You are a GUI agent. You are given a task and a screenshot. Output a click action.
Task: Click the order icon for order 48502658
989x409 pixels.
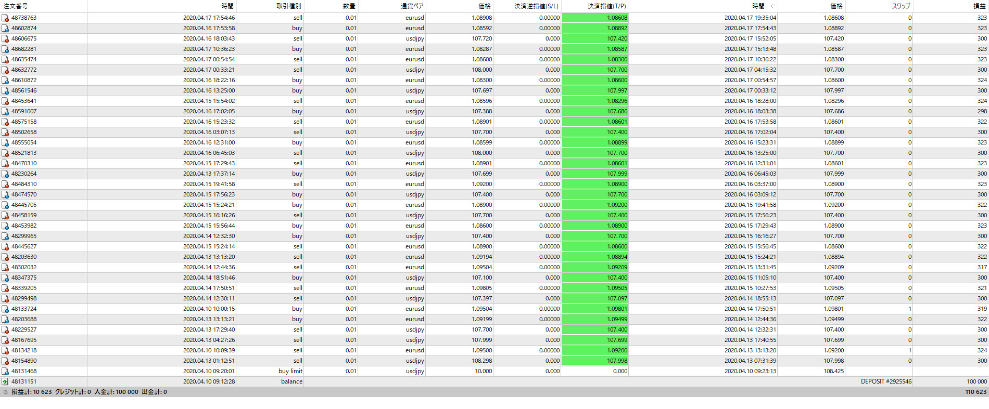[5, 132]
